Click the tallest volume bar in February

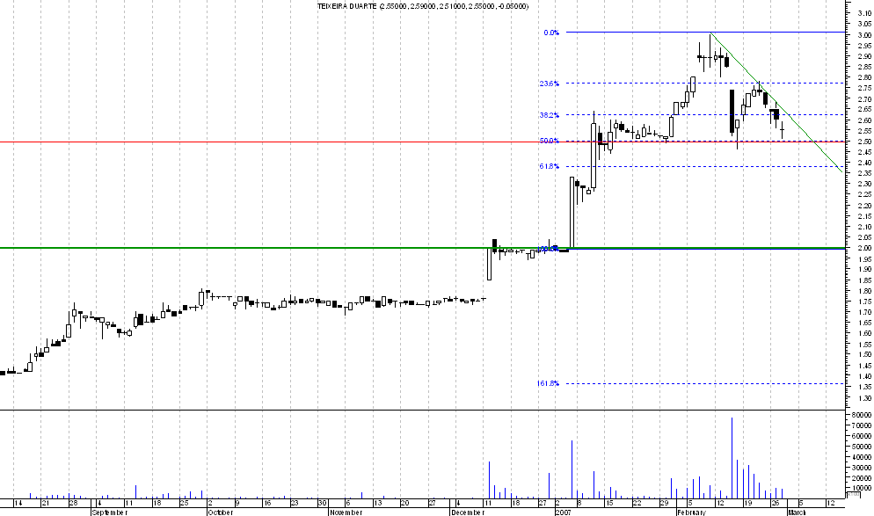click(732, 458)
